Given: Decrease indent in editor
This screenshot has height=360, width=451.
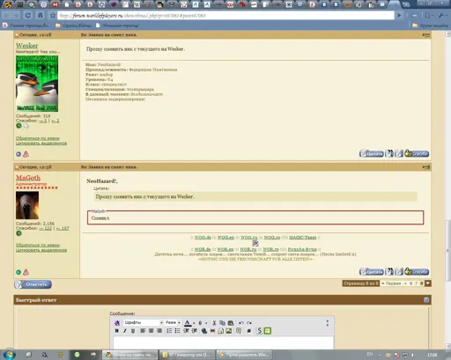Looking at the screenshot, I should [186, 331].
